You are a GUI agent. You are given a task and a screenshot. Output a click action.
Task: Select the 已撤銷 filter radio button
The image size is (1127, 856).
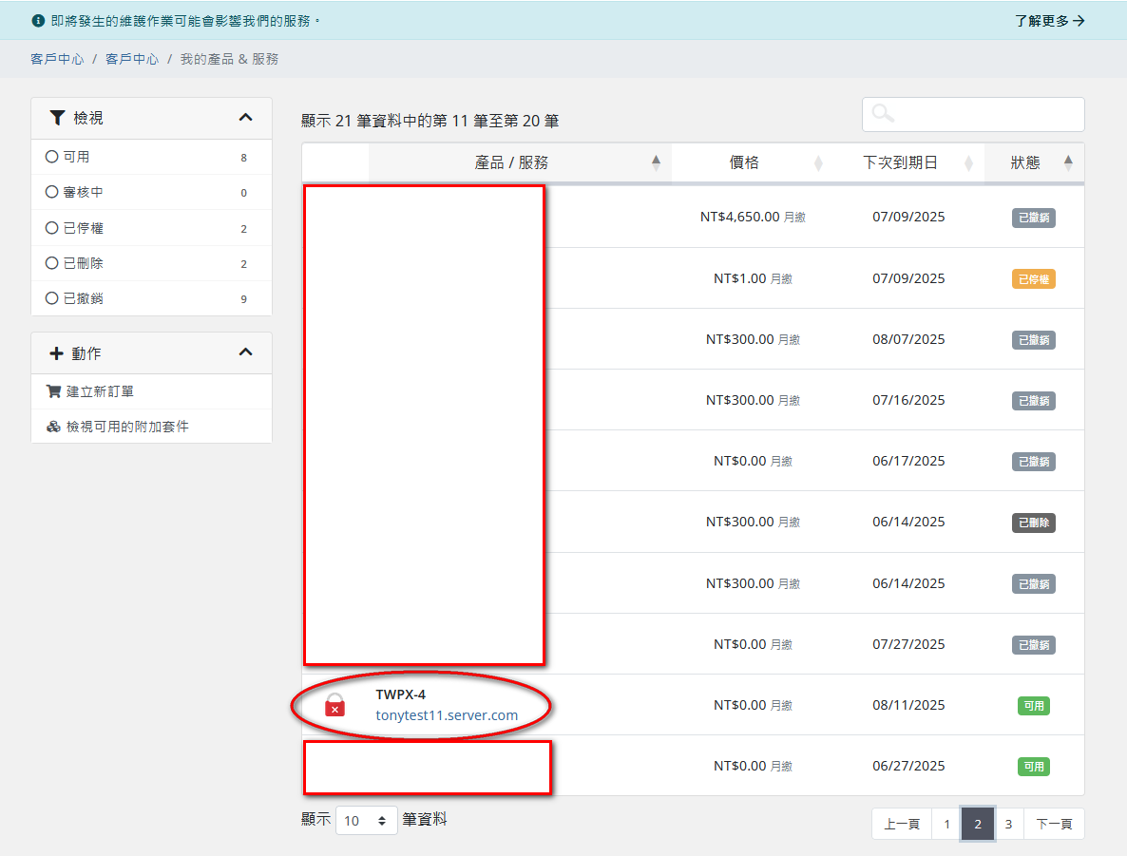coord(52,298)
